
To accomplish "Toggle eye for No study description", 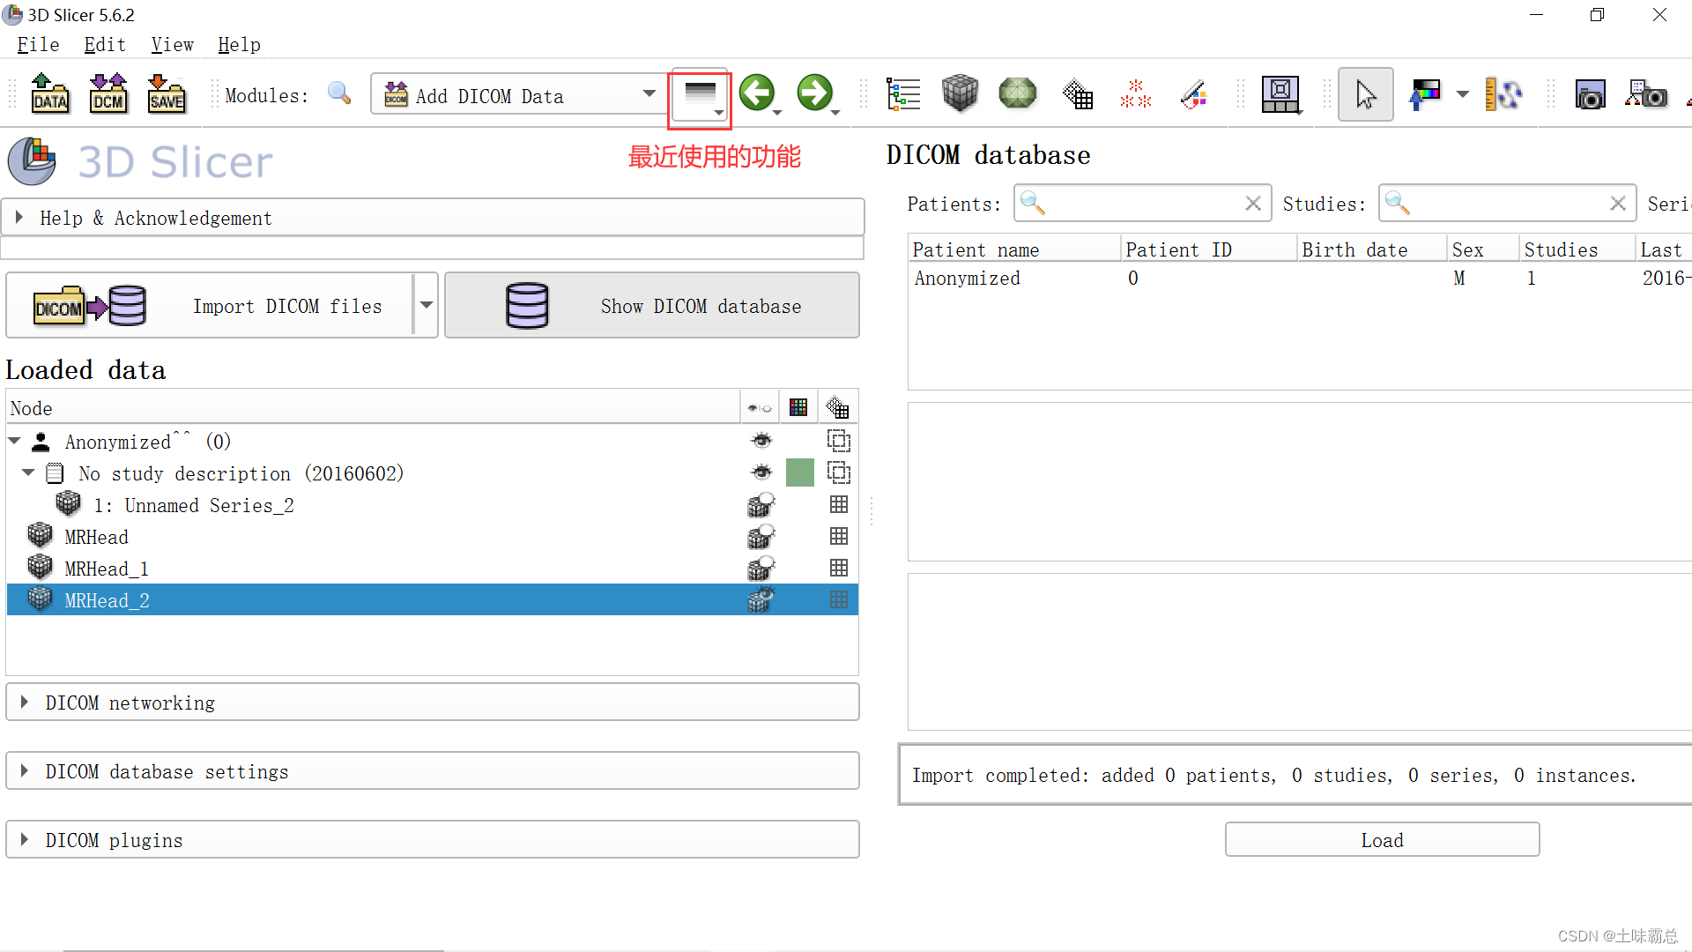I will (x=761, y=473).
